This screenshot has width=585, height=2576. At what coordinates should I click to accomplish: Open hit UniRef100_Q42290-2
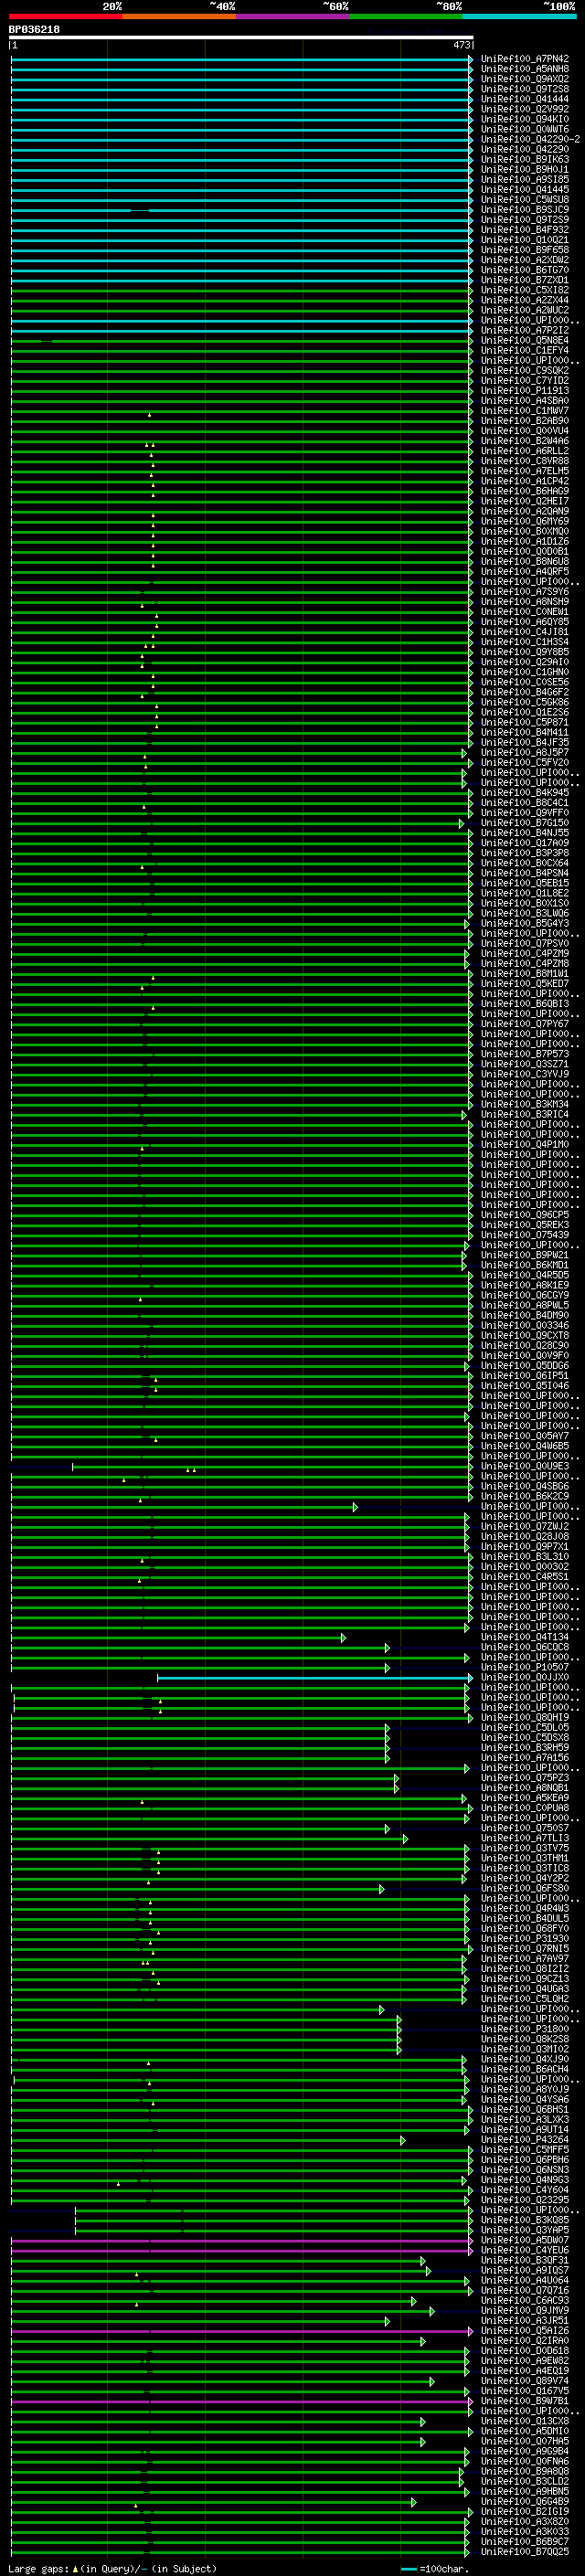pos(530,140)
